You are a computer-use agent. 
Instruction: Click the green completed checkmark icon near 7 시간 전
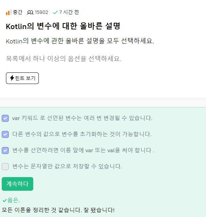(x=55, y=13)
